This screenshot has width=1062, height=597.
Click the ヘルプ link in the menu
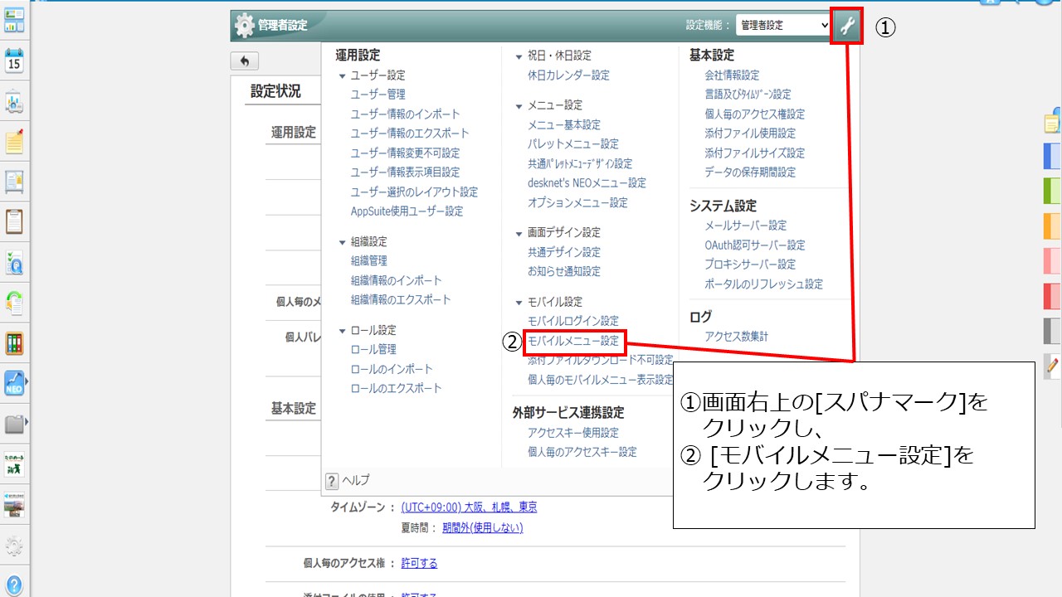click(x=356, y=480)
